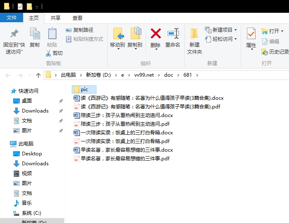This screenshot has width=289, height=223.
Task: Select 一次陪读实录 pdf file
Action: (122, 141)
